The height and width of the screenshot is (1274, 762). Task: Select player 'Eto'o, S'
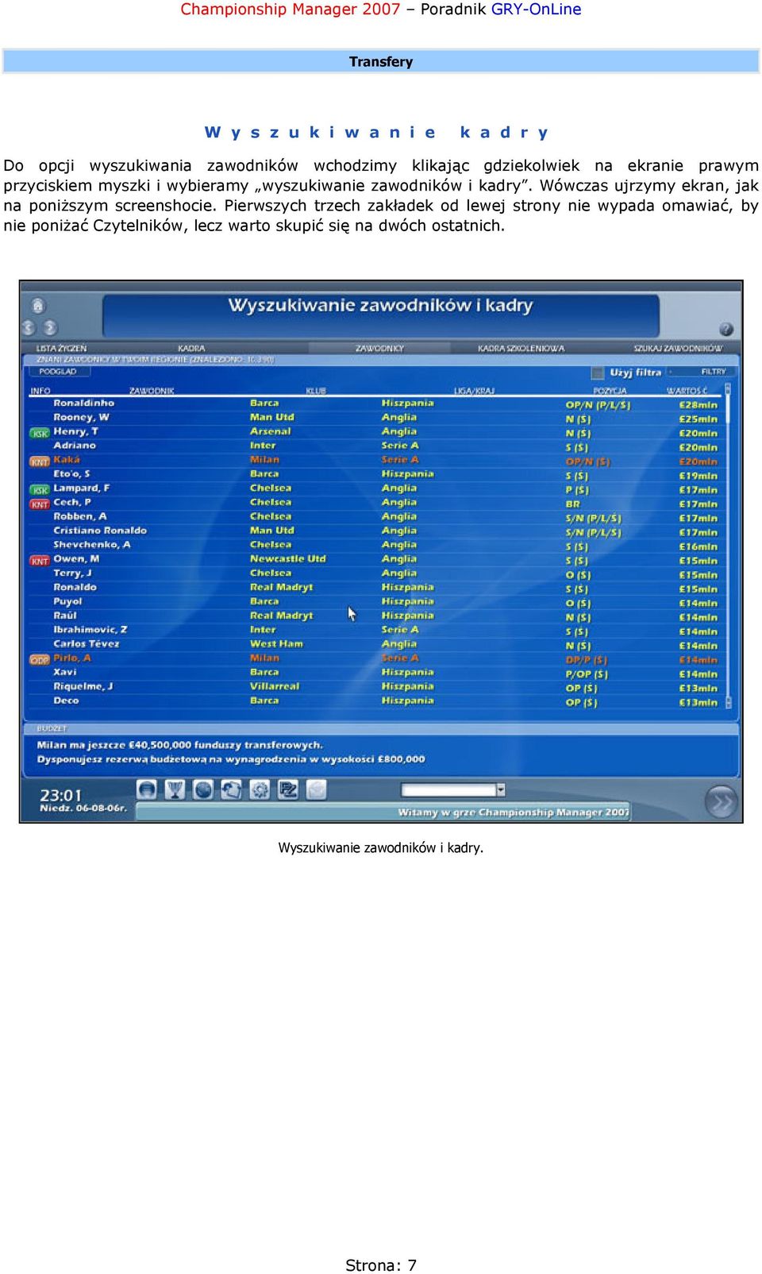tap(71, 474)
